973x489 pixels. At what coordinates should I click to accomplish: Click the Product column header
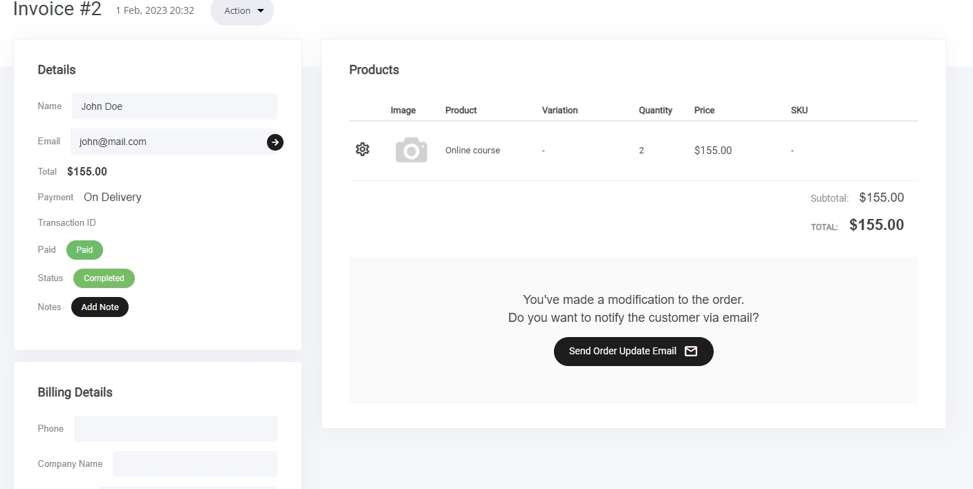point(461,111)
